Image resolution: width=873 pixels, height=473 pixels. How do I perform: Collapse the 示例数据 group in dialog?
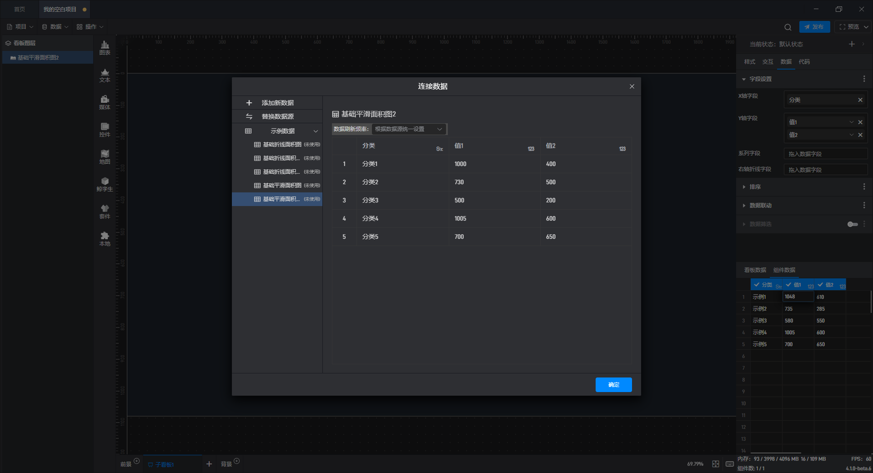coord(316,131)
